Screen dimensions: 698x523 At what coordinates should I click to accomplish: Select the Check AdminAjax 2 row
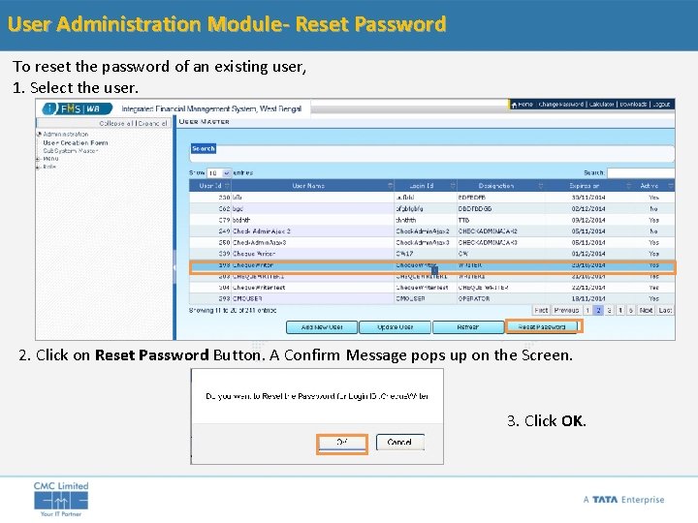(431, 231)
